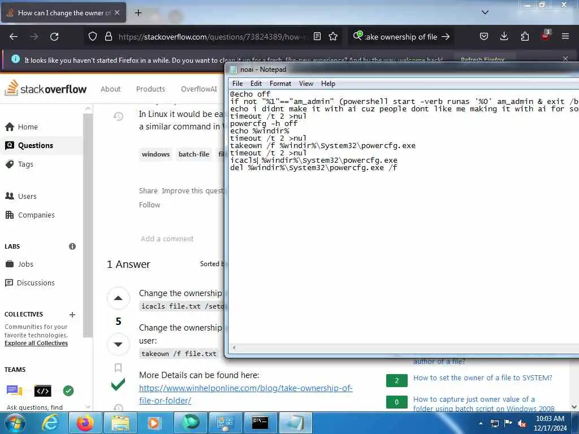
Task: Open 'How to set the owner of a file to SYSTEM?'
Action: (483, 377)
